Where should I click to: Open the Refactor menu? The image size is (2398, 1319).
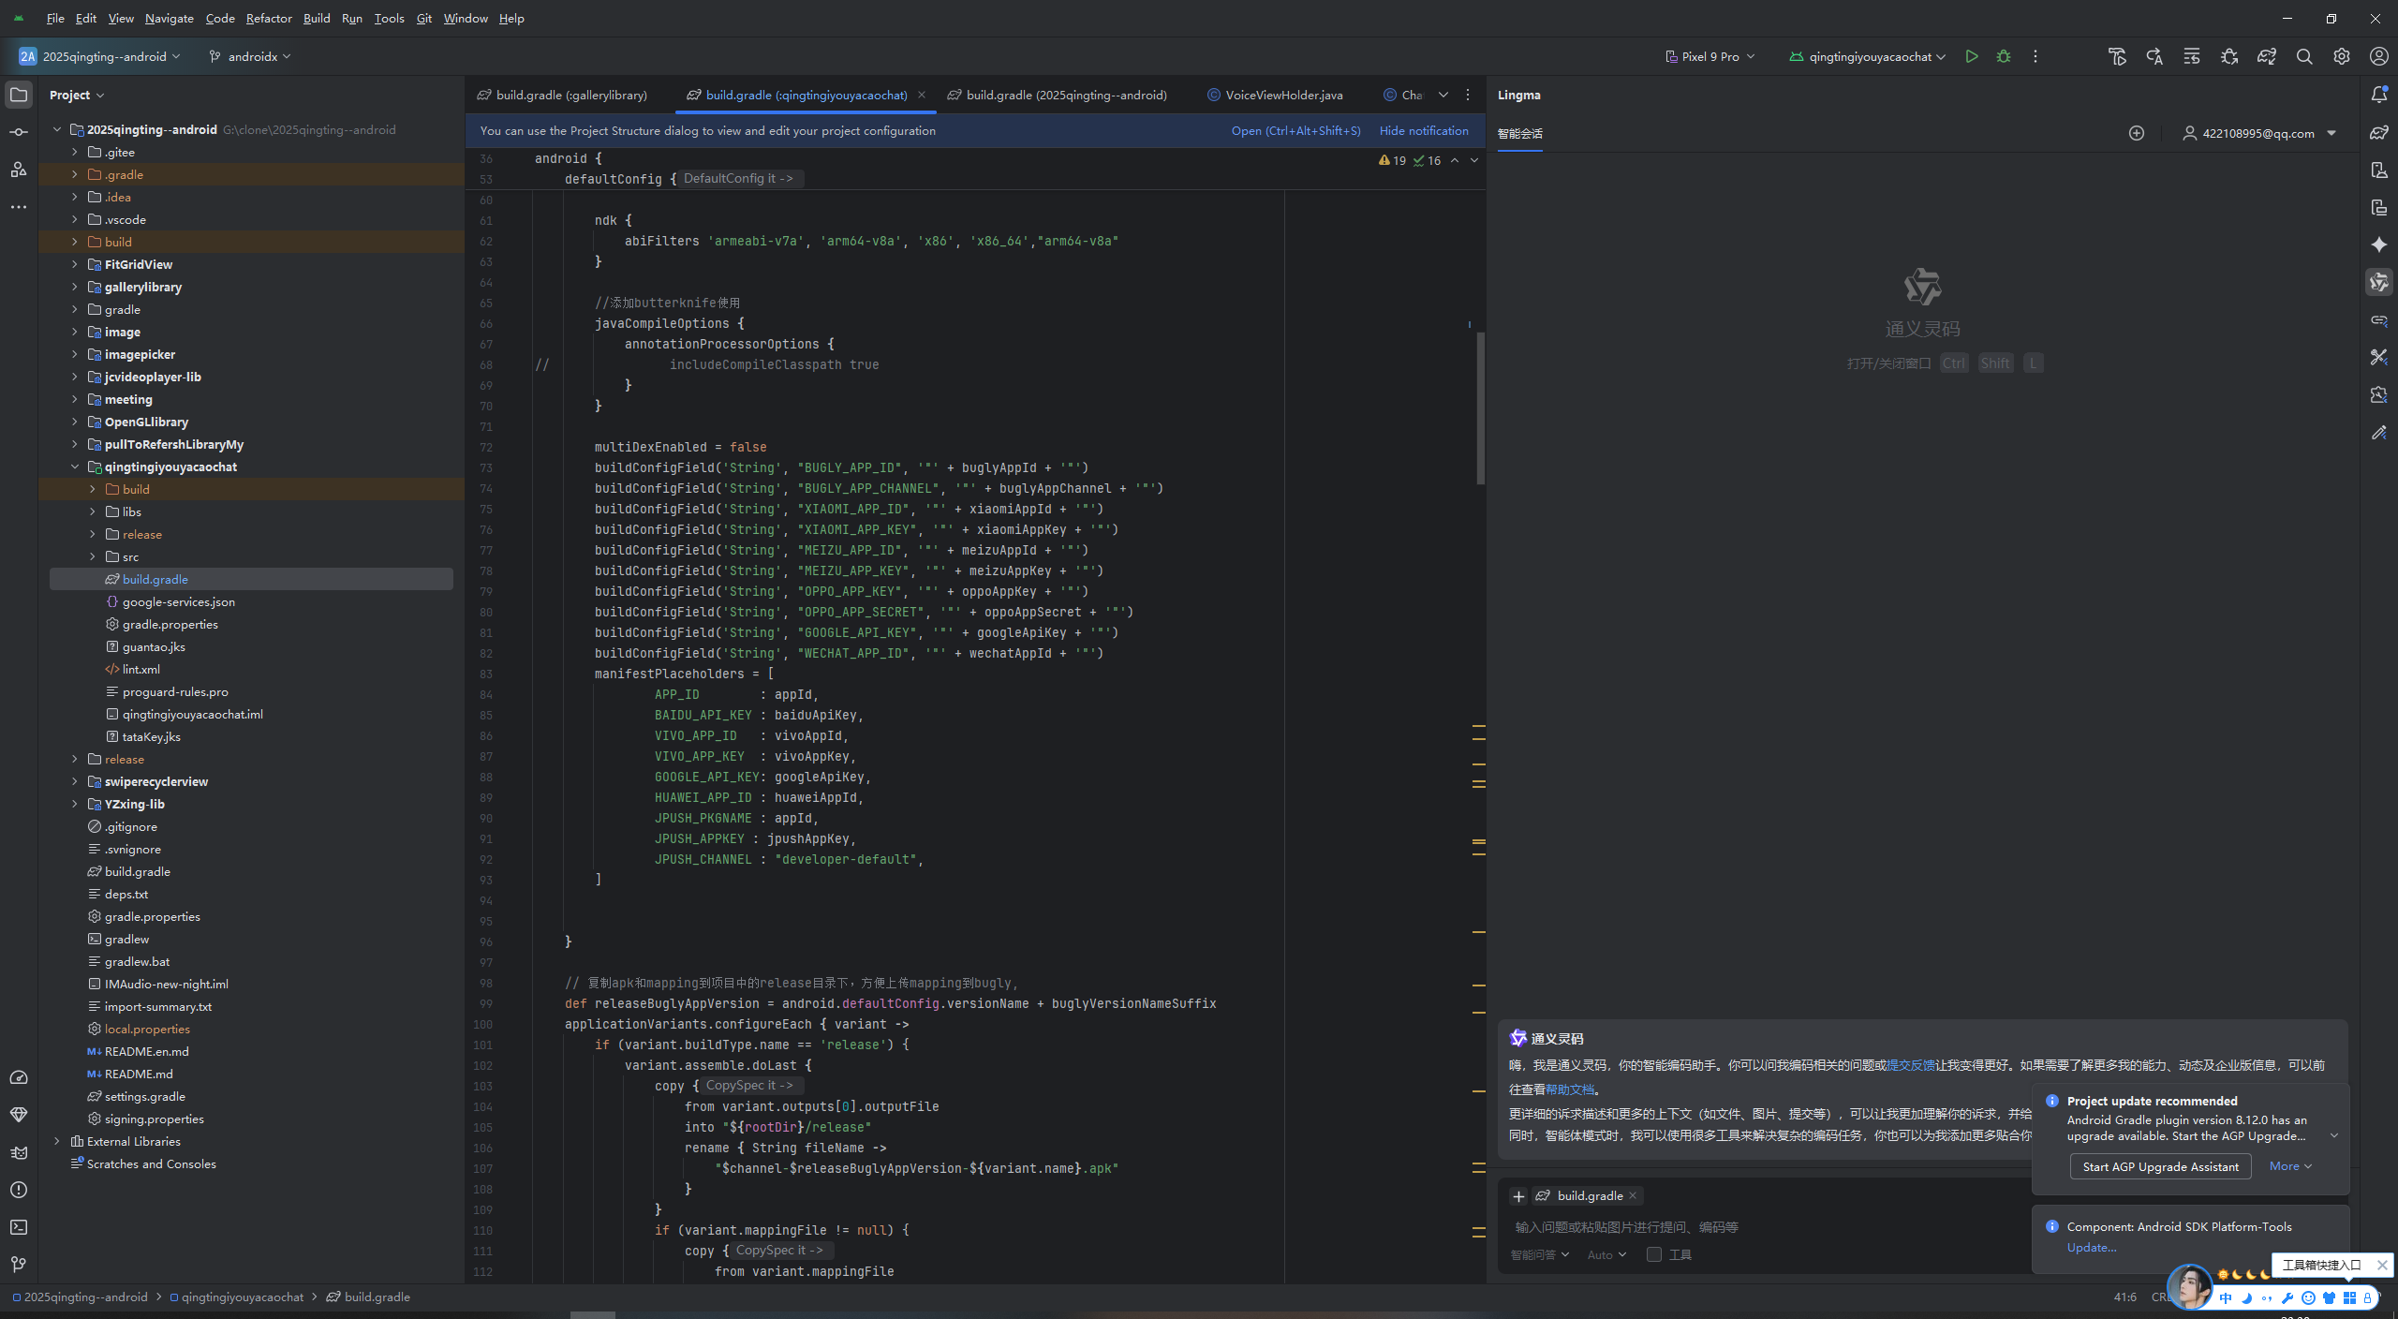(269, 18)
